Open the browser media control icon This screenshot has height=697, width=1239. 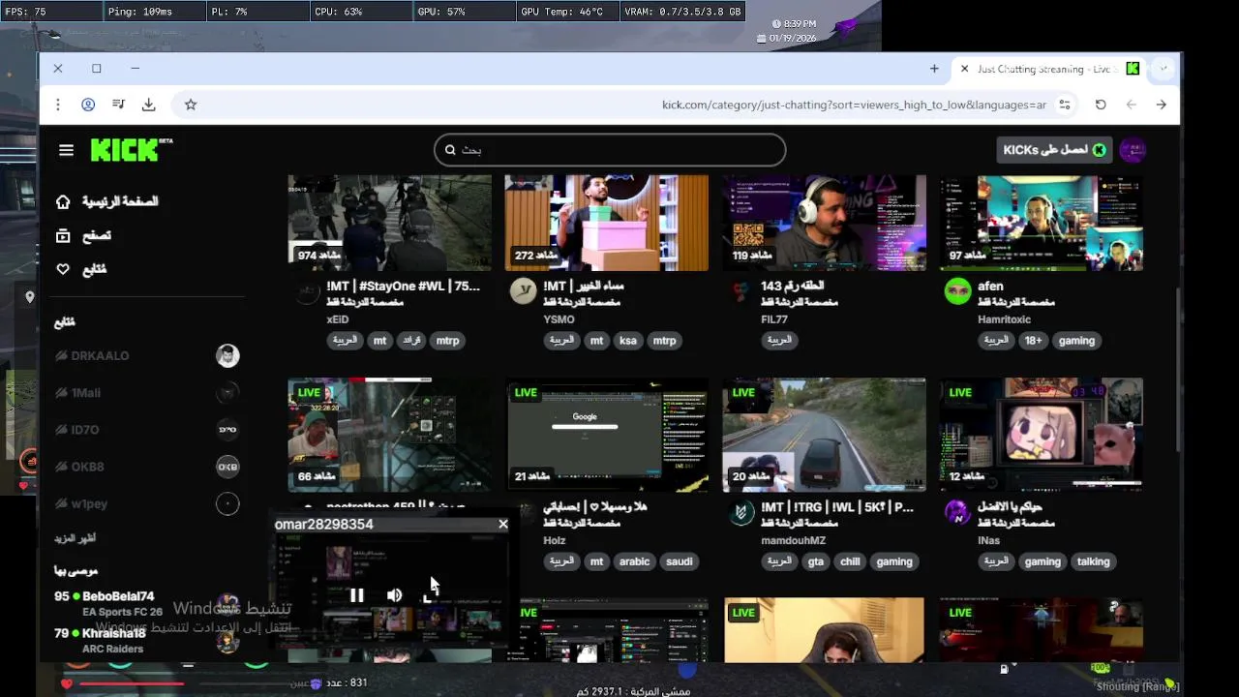point(118,105)
